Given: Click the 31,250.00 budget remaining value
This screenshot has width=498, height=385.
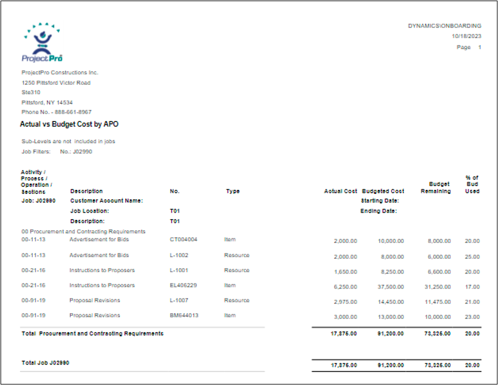Looking at the screenshot, I should (x=437, y=286).
